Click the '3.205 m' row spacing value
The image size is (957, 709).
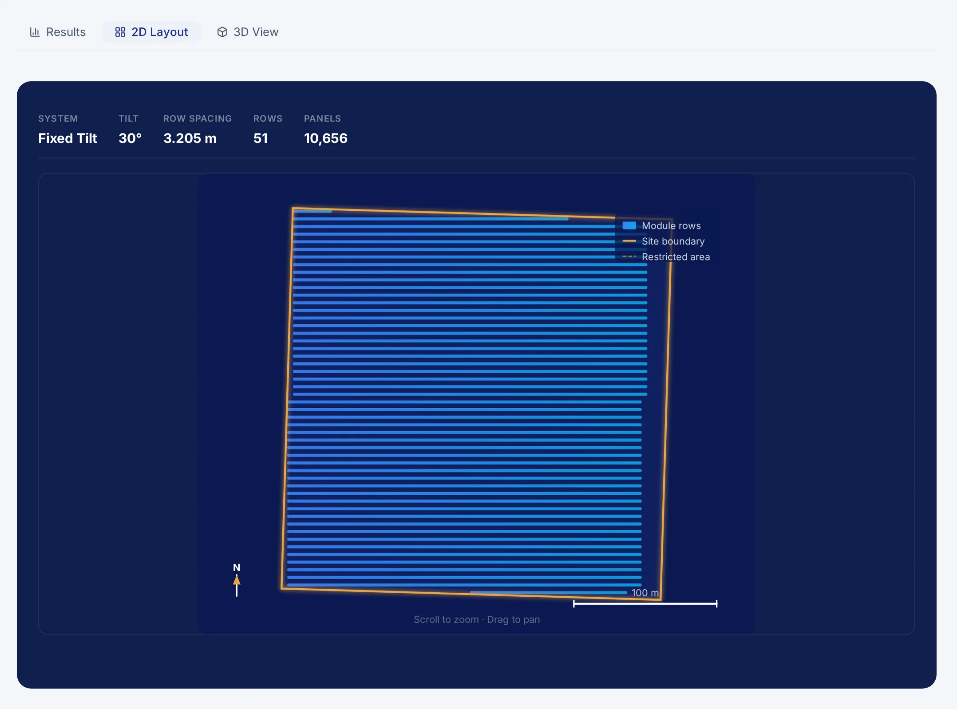190,138
